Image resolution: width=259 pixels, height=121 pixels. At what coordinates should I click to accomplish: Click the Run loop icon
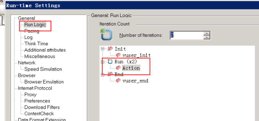[110, 62]
